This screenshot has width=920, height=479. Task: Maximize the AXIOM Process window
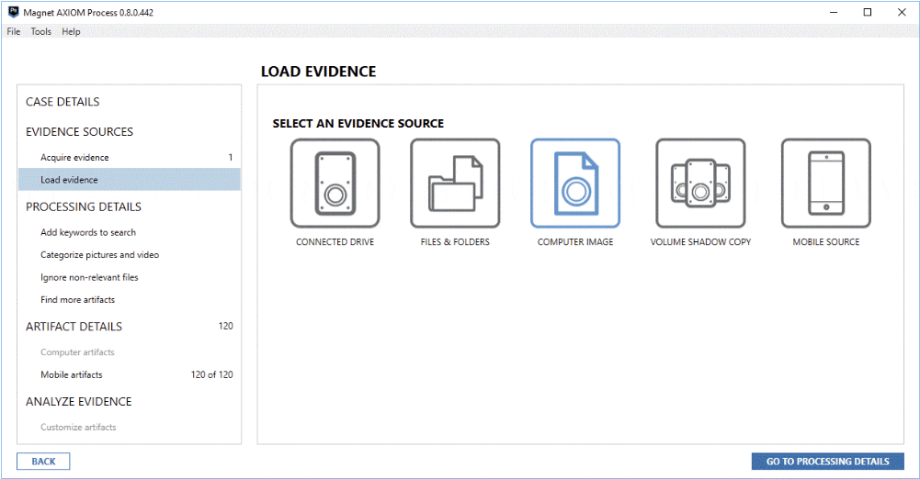[868, 12]
